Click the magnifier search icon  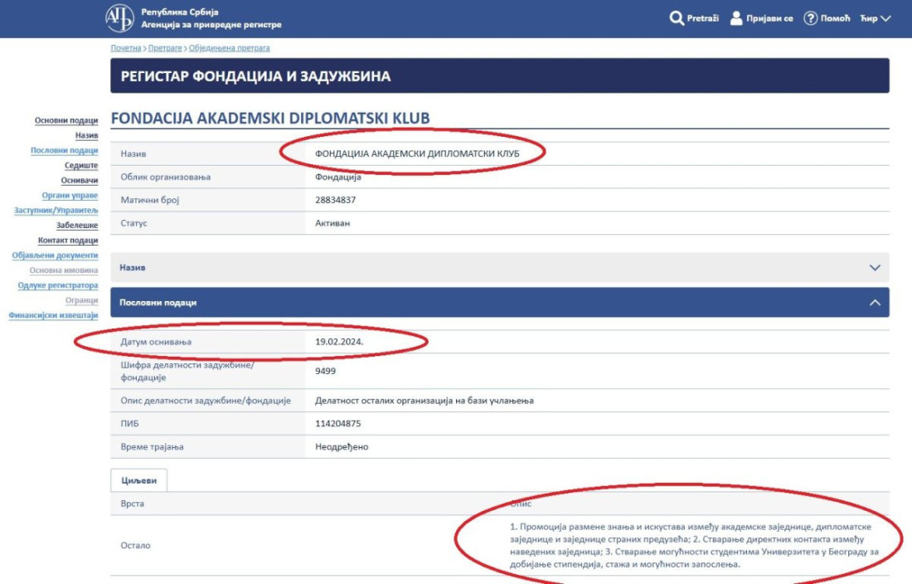[x=677, y=18]
